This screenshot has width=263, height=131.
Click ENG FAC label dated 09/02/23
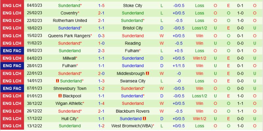(x=12, y=51)
